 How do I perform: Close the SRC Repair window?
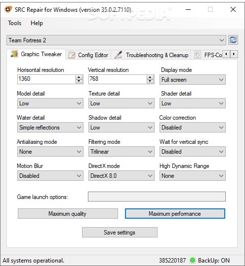pos(233,9)
